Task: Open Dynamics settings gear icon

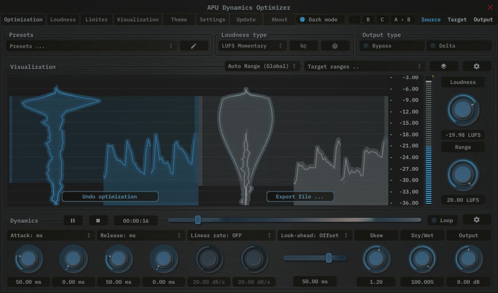Action: click(476, 220)
